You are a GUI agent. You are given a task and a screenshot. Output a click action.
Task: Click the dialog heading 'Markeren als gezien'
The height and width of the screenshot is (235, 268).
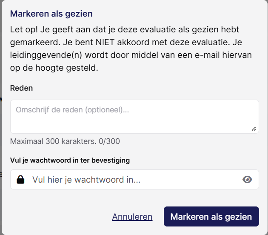51,14
